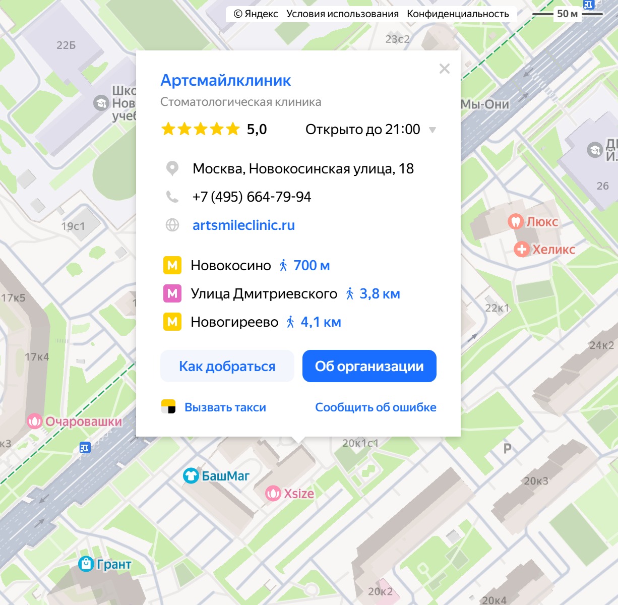Expand the opening hours dropdown arrow

point(432,130)
